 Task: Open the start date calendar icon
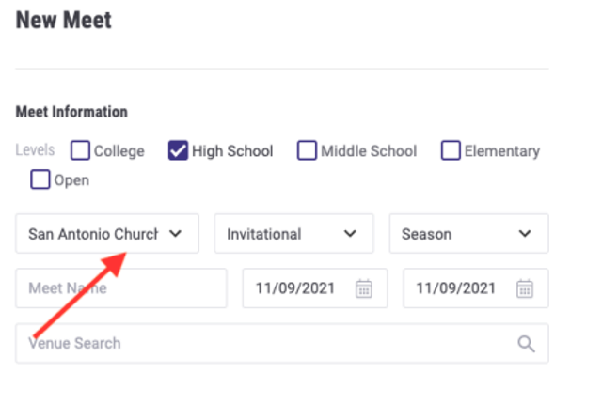[363, 288]
